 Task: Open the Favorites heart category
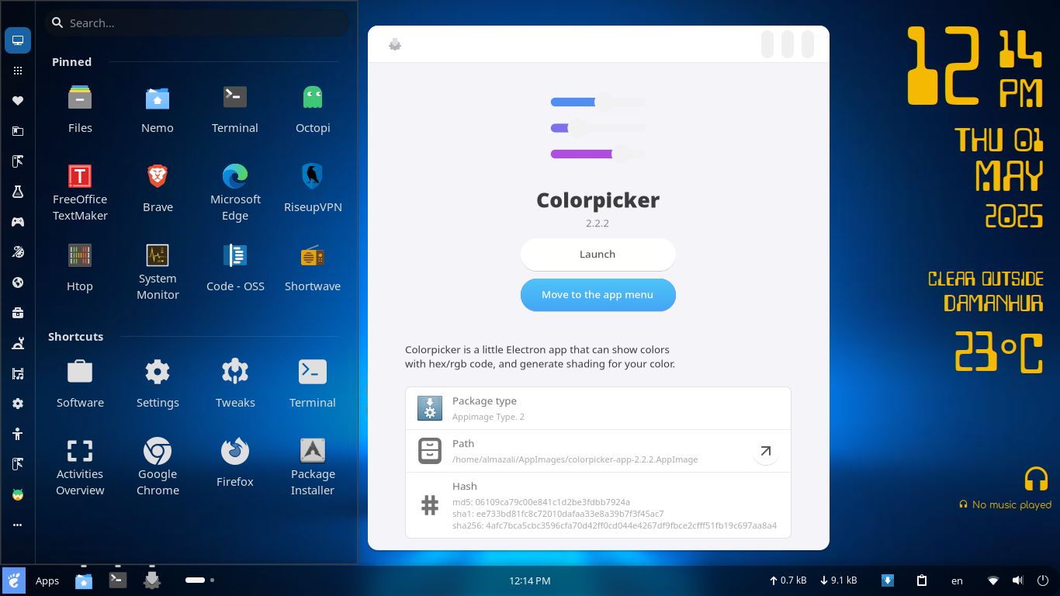(x=18, y=101)
